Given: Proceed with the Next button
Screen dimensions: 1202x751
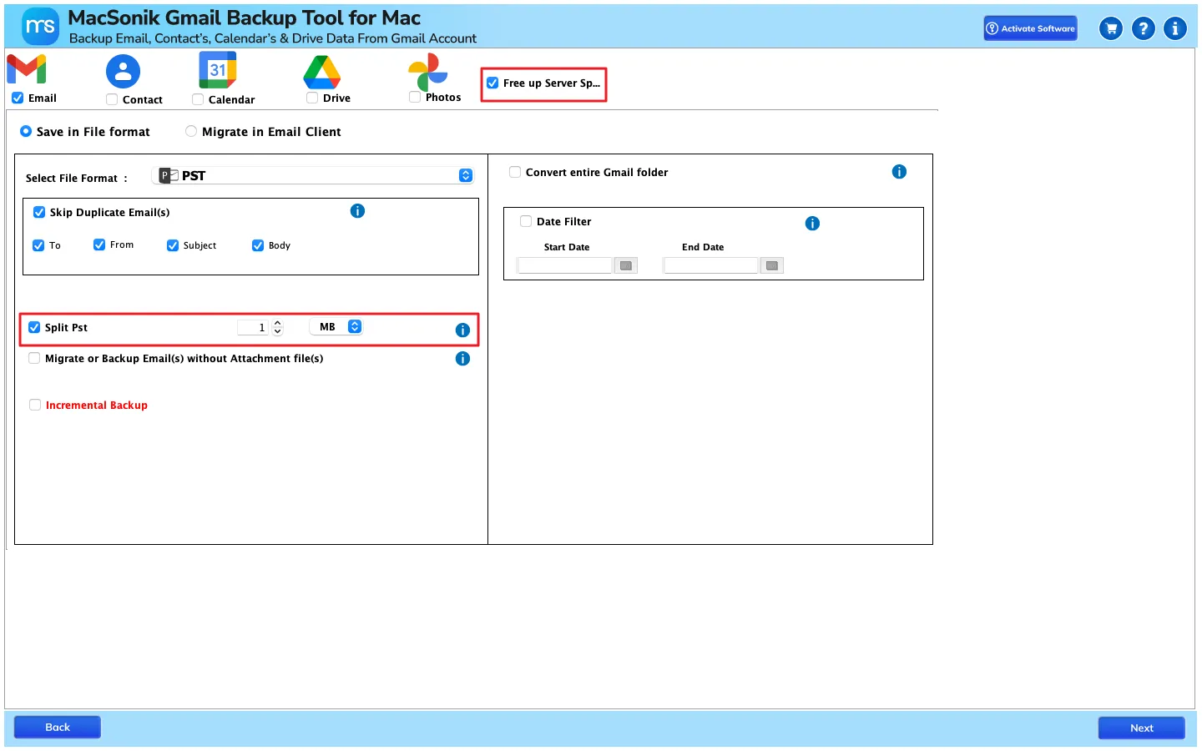Looking at the screenshot, I should click(1142, 728).
